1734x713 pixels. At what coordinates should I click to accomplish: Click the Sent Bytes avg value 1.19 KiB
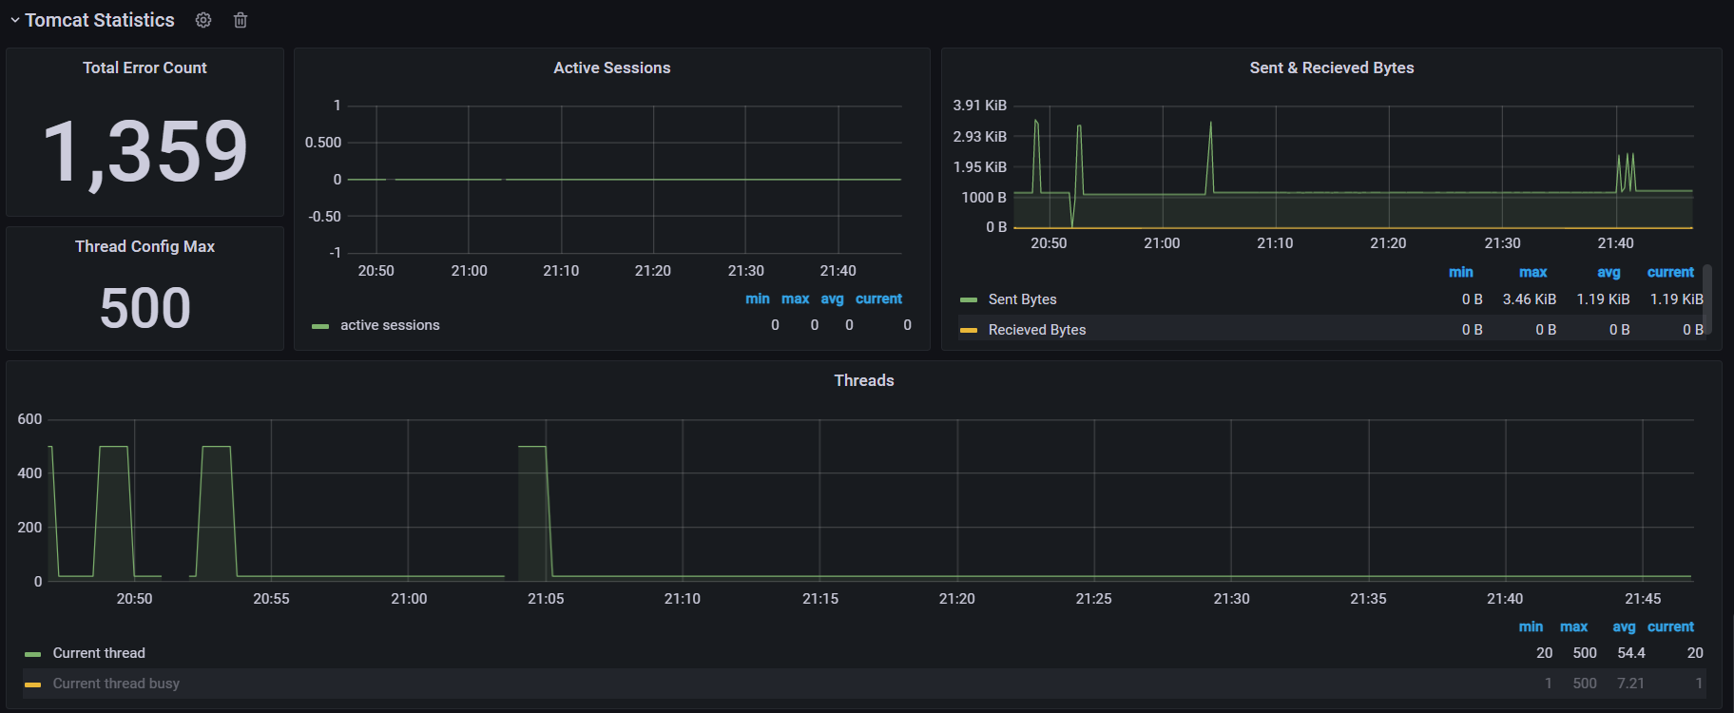pos(1604,299)
